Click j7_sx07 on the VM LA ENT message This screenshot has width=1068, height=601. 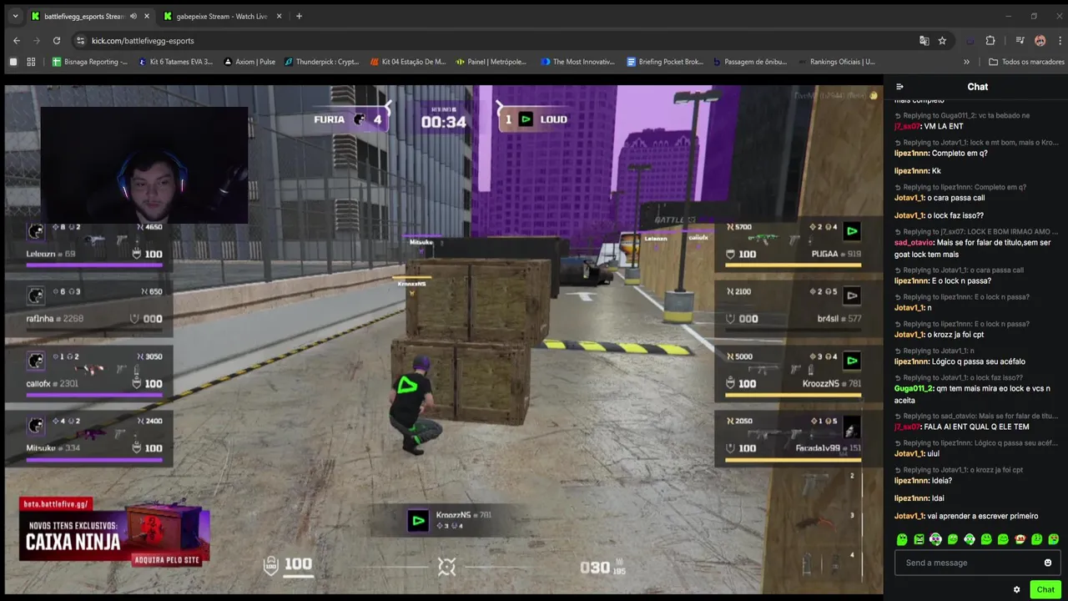click(x=907, y=126)
